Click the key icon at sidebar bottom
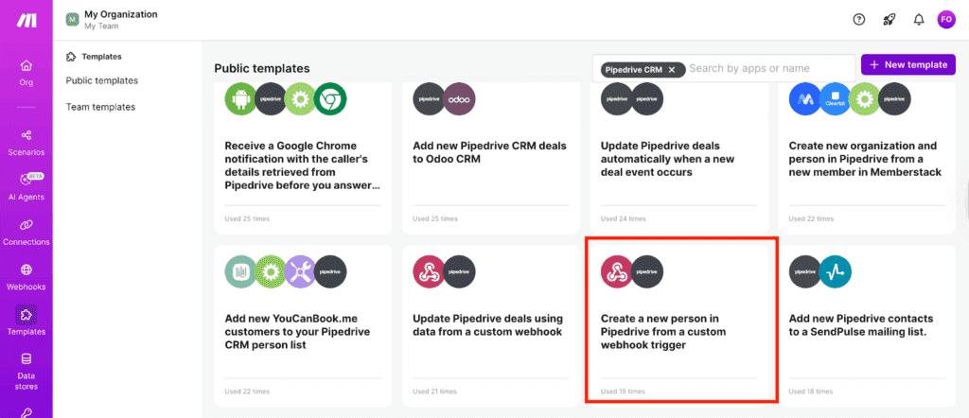The image size is (969, 418). point(26,412)
